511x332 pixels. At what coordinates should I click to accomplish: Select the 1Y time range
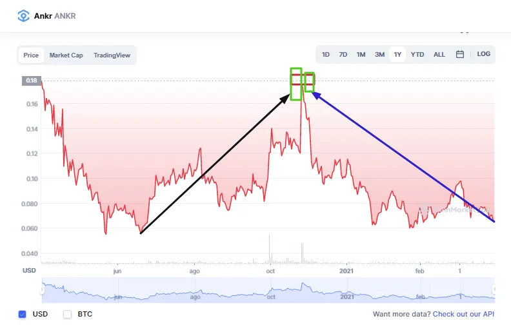(x=397, y=54)
